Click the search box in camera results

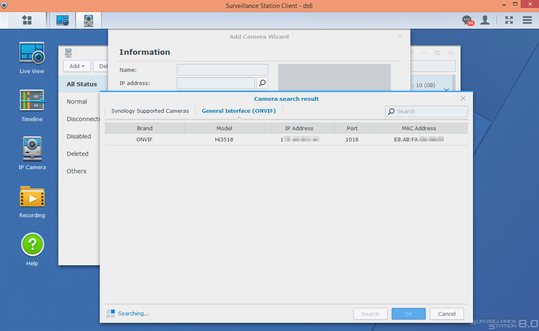(x=427, y=111)
